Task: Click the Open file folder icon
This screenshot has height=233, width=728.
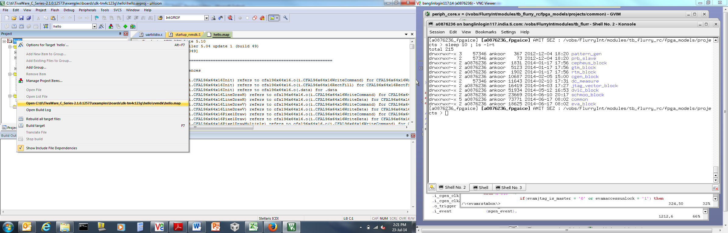Action: (14, 18)
